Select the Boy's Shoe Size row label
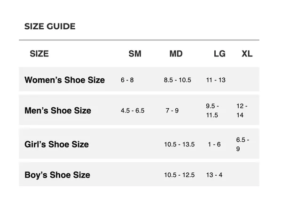This screenshot has height=212, width=282. pyautogui.click(x=57, y=175)
